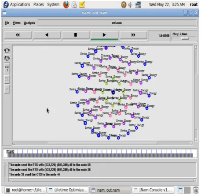Image resolution: width=201 pixels, height=194 pixels.
Task: Switch to Lifetime Optimiza... taskbar window
Action: (68, 190)
